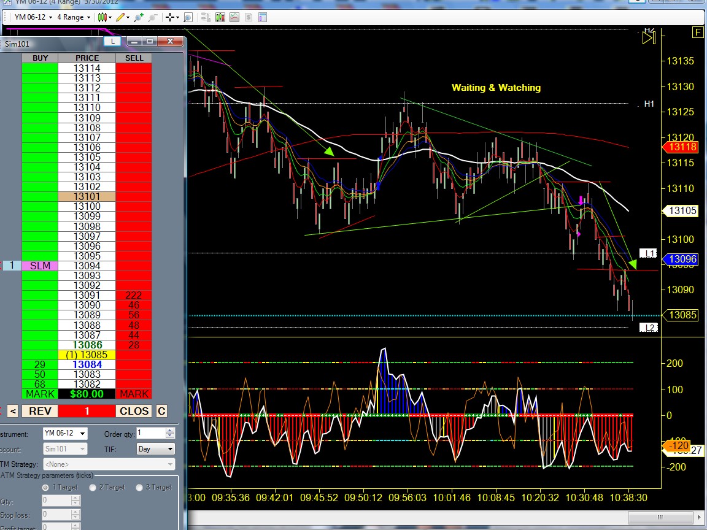Select the pencil drawing tools icon
Screen dimensions: 707x530
[120, 17]
